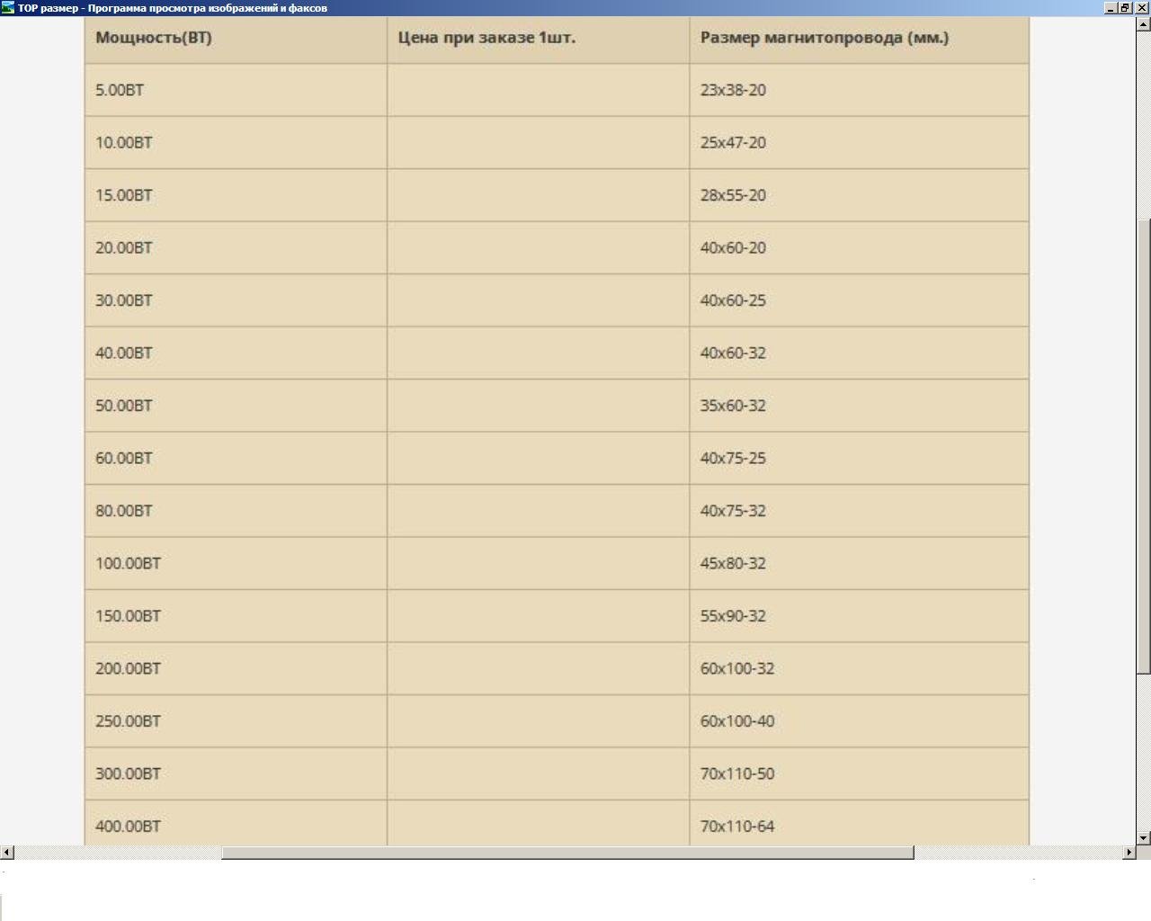The height and width of the screenshot is (921, 1151).
Task: Click the vertical scrollbar up arrow
Action: pyautogui.click(x=1143, y=24)
